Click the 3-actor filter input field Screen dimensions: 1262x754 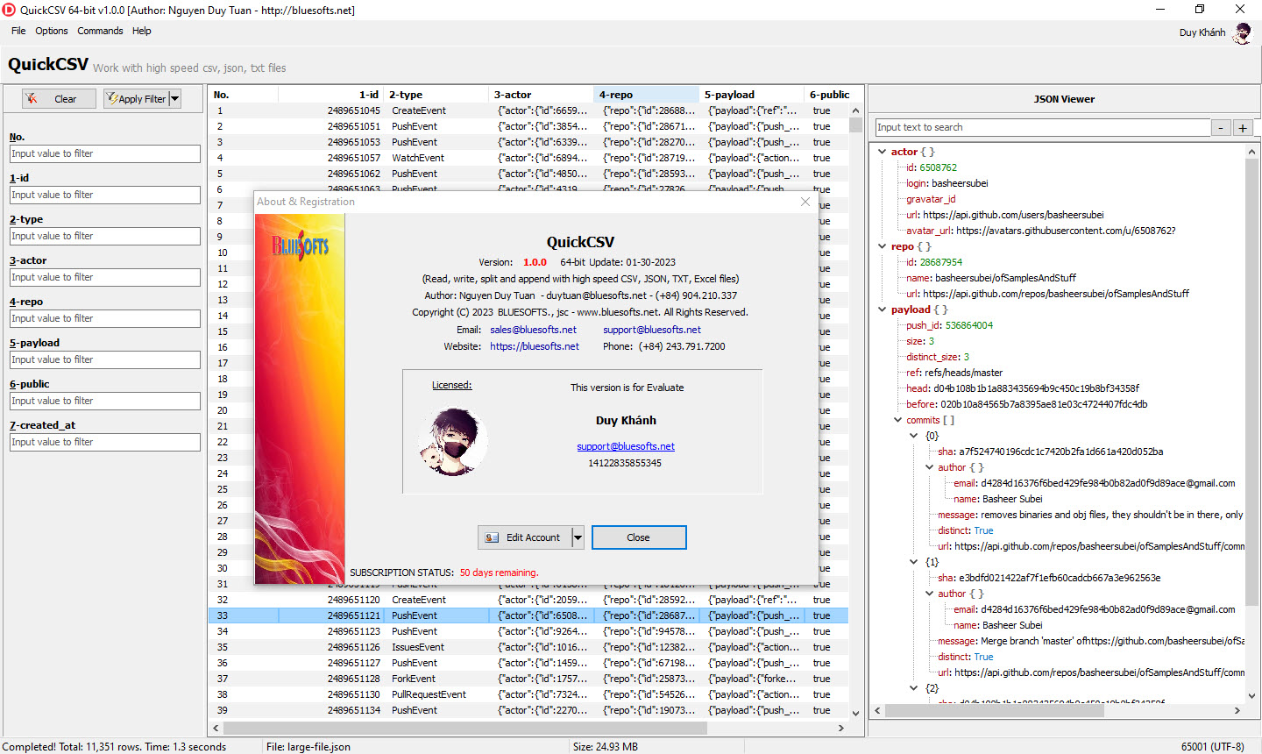pyautogui.click(x=105, y=277)
